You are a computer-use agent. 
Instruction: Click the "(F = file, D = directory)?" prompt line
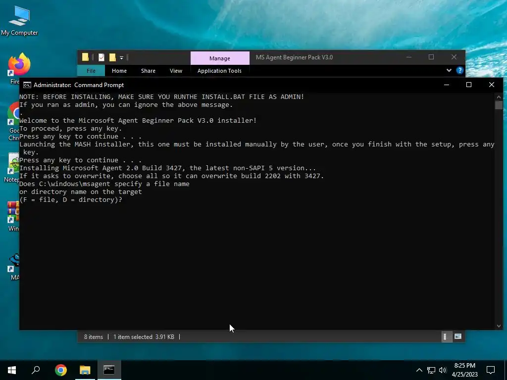[x=71, y=200]
